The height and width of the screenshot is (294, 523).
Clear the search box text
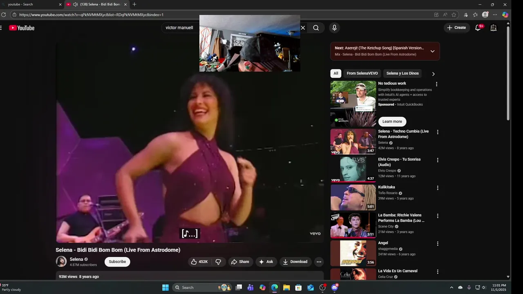click(x=303, y=28)
